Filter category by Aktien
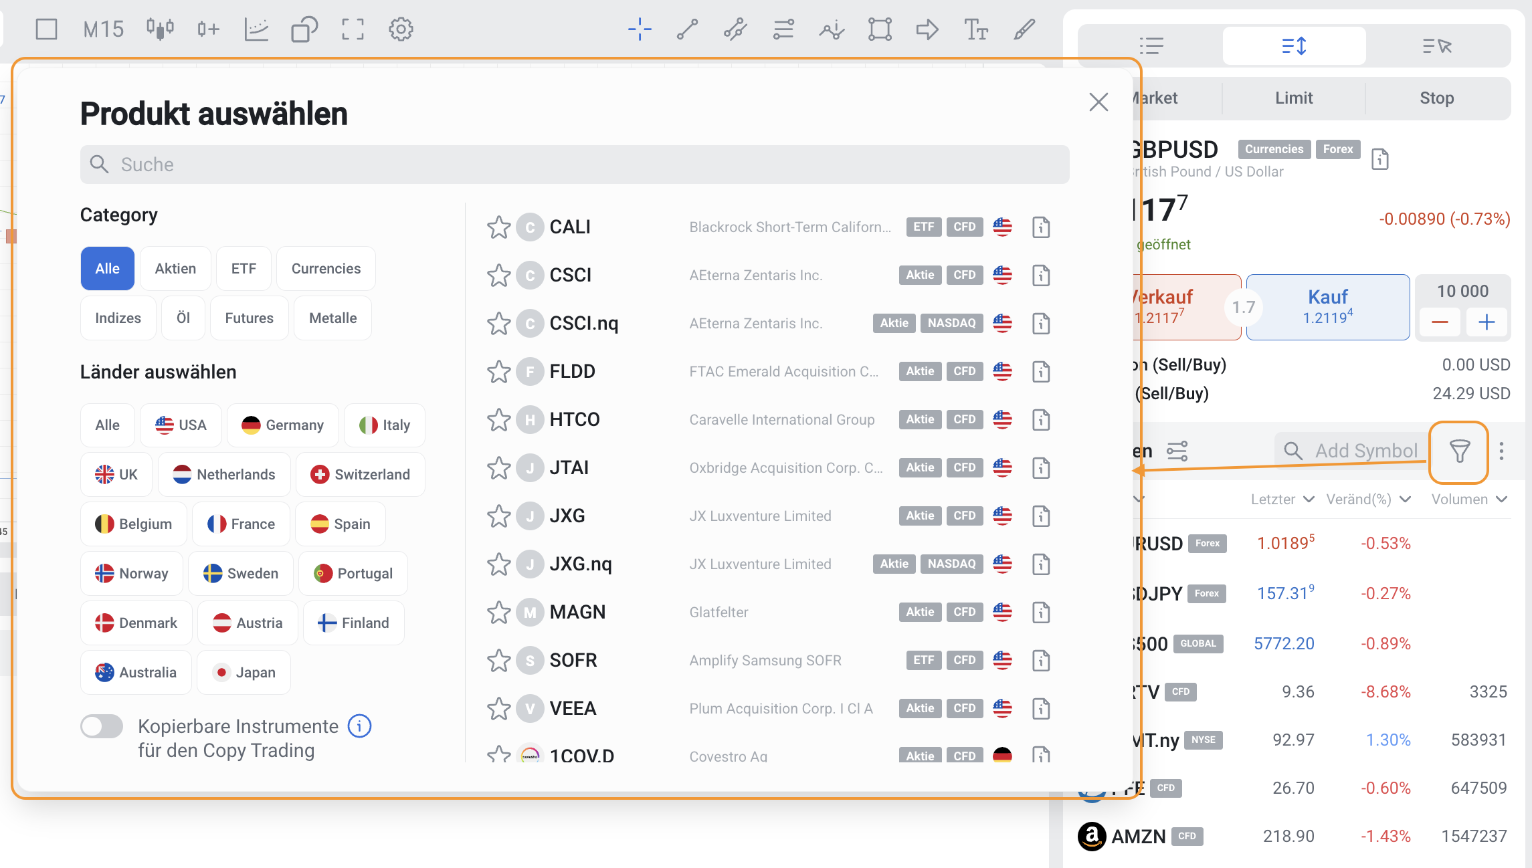Viewport: 1532px width, 868px height. coord(175,269)
